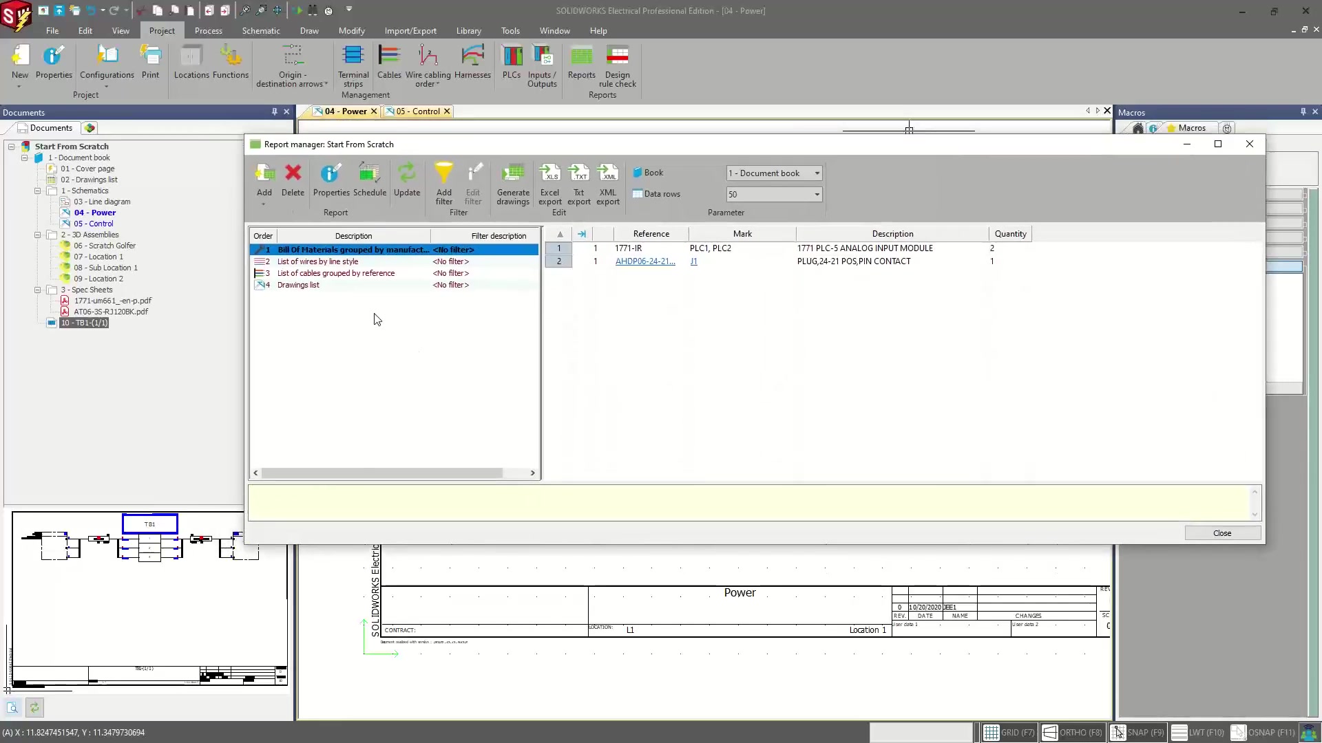Click Locations icon in the ribbon
Viewport: 1322px width, 743px height.
click(x=191, y=62)
